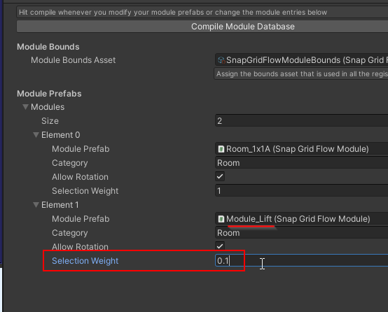Click Element 0 Selection Weight value field

[x=302, y=190]
